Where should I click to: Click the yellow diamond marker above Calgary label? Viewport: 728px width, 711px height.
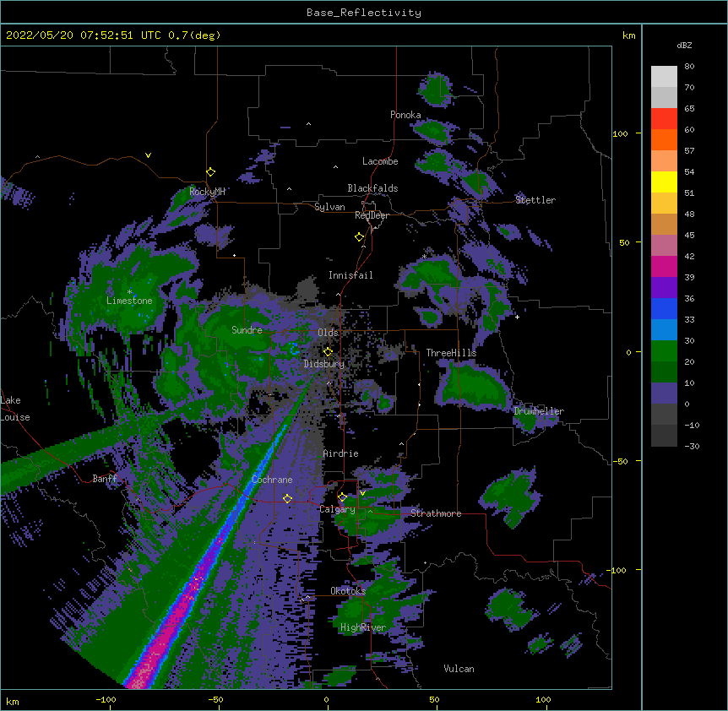[x=342, y=497]
